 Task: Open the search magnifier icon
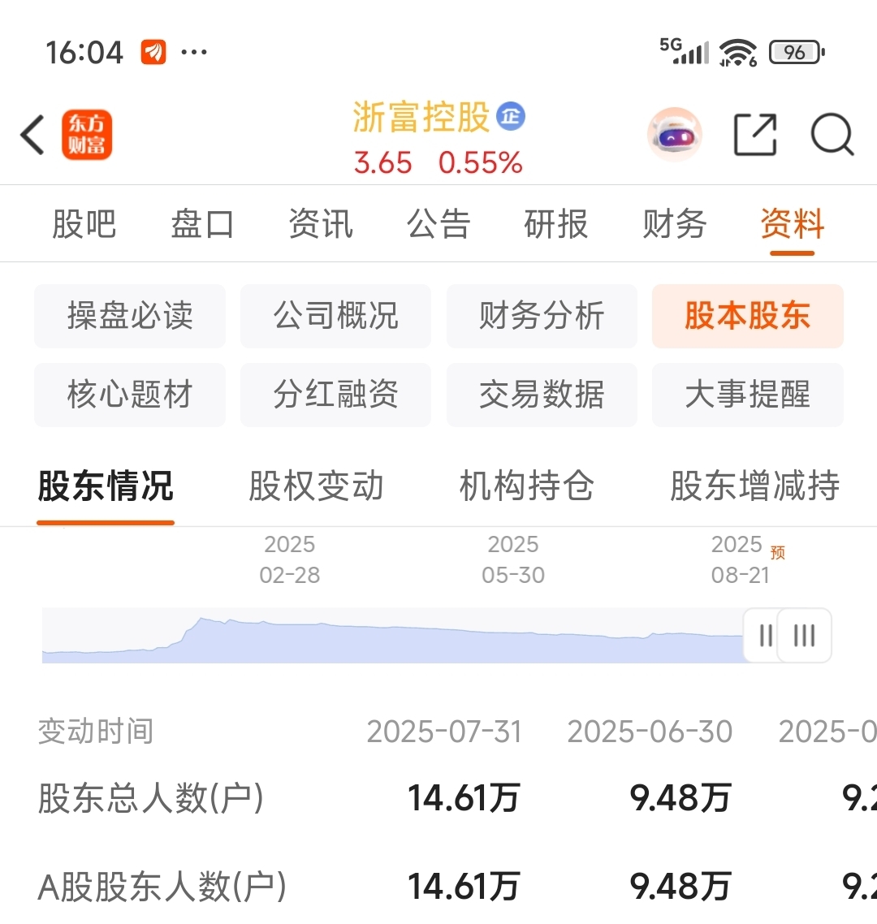pos(832,134)
